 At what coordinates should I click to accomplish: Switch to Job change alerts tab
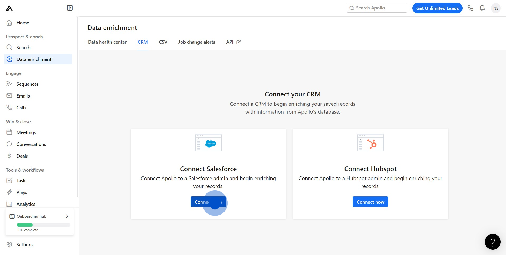197,42
